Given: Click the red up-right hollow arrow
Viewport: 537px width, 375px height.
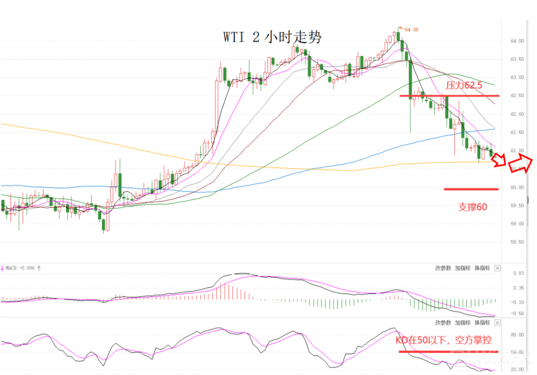Looking at the screenshot, I should click(522, 164).
